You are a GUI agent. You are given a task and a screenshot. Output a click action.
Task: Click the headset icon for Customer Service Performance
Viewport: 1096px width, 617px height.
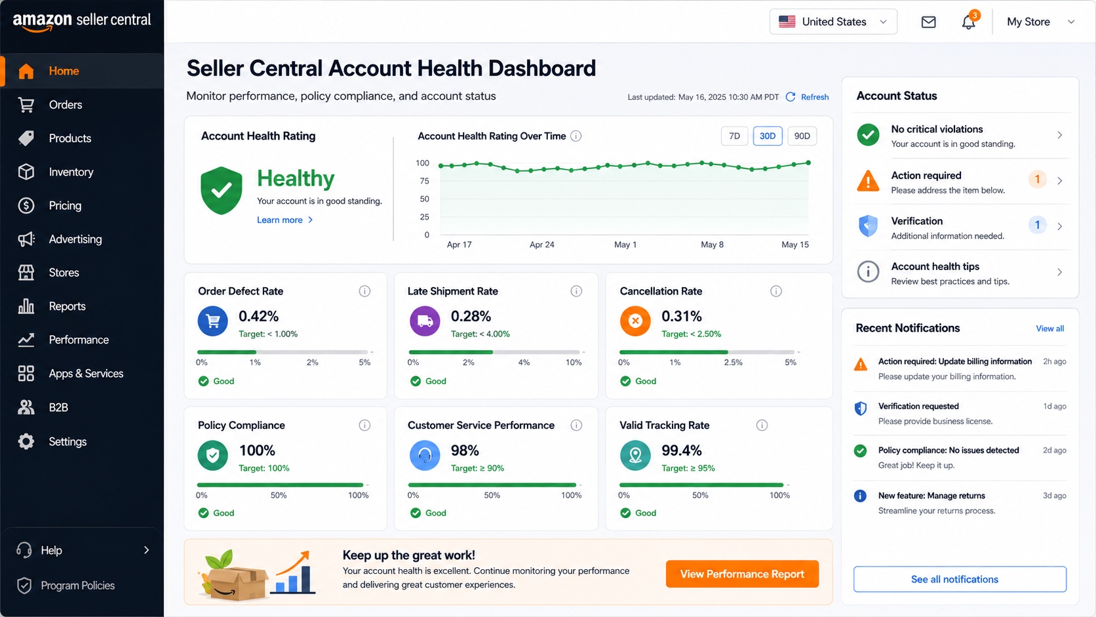(x=425, y=455)
